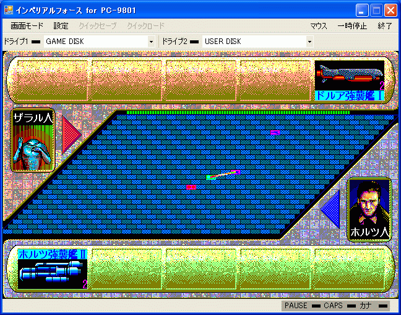Expand the Drive 1 GAME DISK dropdown arrow
Screen dimensions: 401x315
[151, 42]
